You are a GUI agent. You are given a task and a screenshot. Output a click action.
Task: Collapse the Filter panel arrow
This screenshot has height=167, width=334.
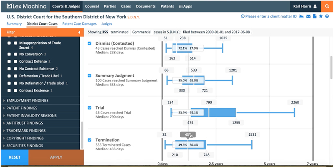[79, 32]
